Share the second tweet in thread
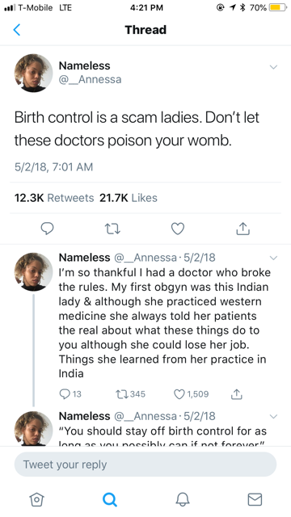Screen dimensions: 291x517 point(236,394)
